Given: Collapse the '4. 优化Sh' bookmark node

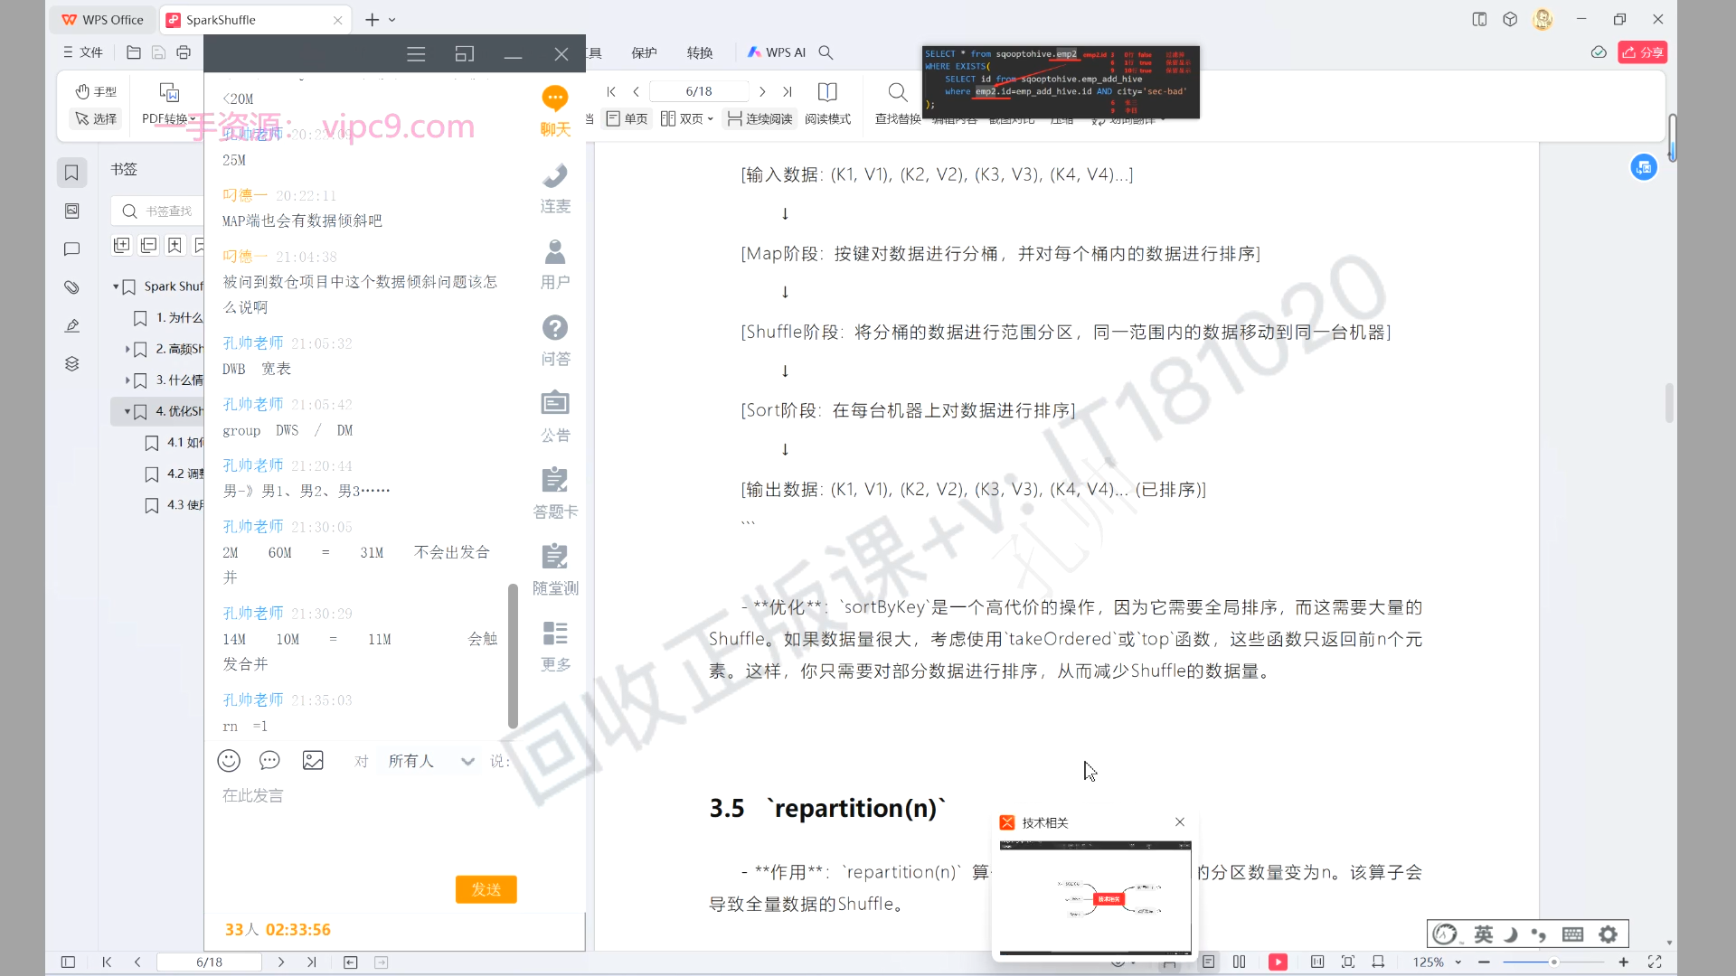Looking at the screenshot, I should pos(127,411).
